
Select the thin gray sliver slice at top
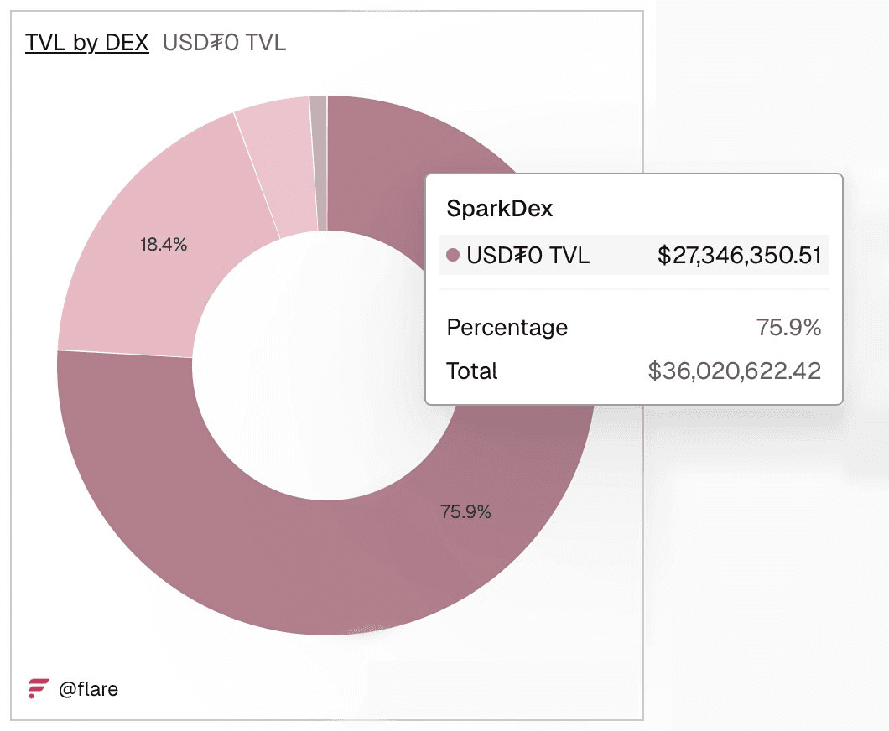(319, 159)
